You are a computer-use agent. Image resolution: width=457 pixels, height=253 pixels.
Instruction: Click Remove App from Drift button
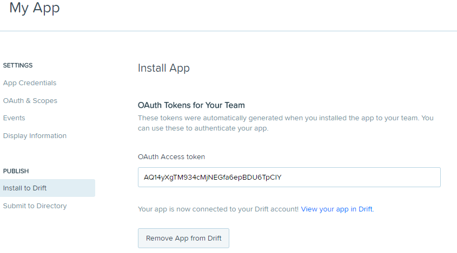click(x=184, y=238)
